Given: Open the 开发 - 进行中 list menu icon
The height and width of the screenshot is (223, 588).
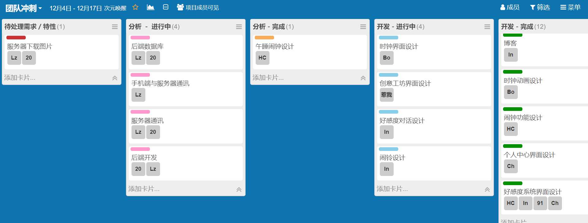Looking at the screenshot, I should coord(487,27).
